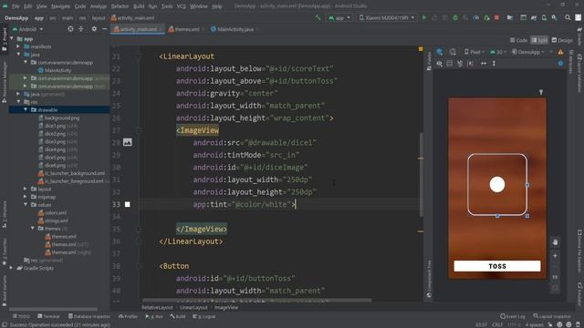The image size is (584, 328).
Task: Collapse the values folder
Action: (26, 204)
